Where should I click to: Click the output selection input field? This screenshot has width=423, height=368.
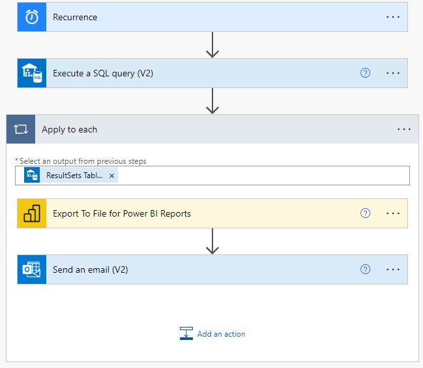pyautogui.click(x=212, y=176)
